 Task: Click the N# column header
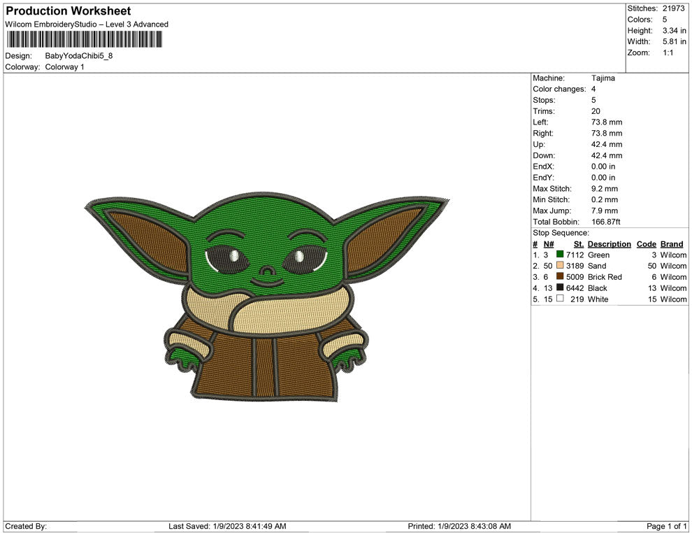[549, 244]
